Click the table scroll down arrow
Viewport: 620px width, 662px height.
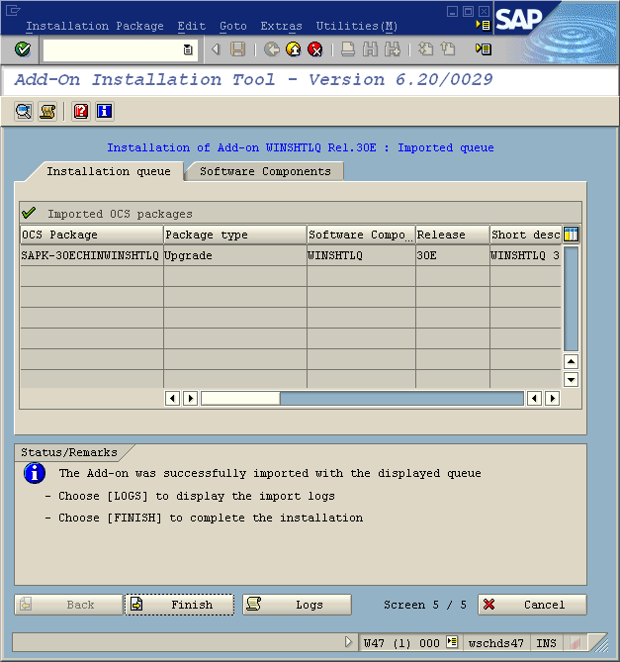coord(572,380)
